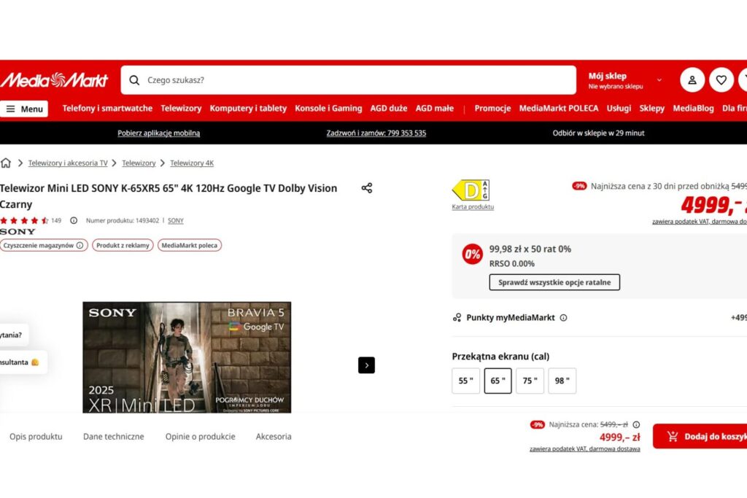Click MediaMarkt poleca tag

tap(190, 245)
